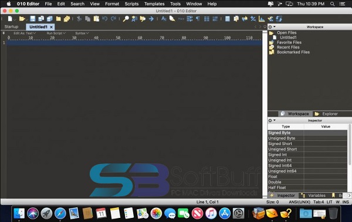Screen dimensions: 352x222
Task: Toggle the W indicator in status bar
Action: point(337,202)
